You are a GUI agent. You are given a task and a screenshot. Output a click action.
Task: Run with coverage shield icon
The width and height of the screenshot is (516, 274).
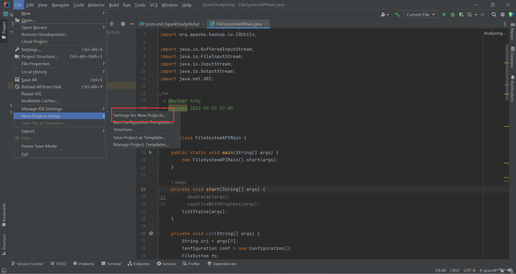tap(461, 14)
